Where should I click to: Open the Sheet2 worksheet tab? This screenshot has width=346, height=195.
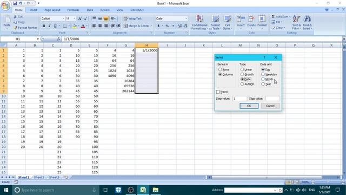pyautogui.click(x=39, y=177)
